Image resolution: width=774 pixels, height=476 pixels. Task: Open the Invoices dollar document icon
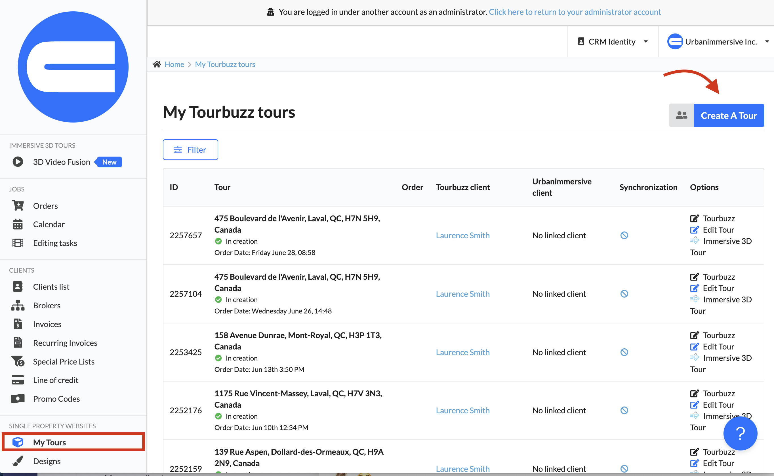(18, 324)
